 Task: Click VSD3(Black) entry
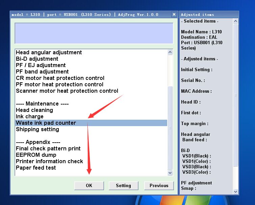coord(197,167)
